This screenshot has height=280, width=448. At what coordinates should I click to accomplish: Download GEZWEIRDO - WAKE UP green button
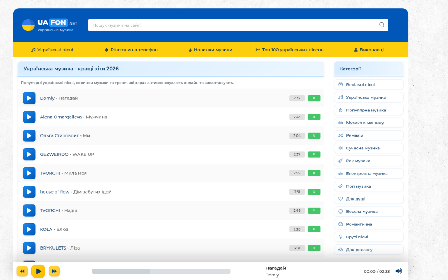coord(314,154)
